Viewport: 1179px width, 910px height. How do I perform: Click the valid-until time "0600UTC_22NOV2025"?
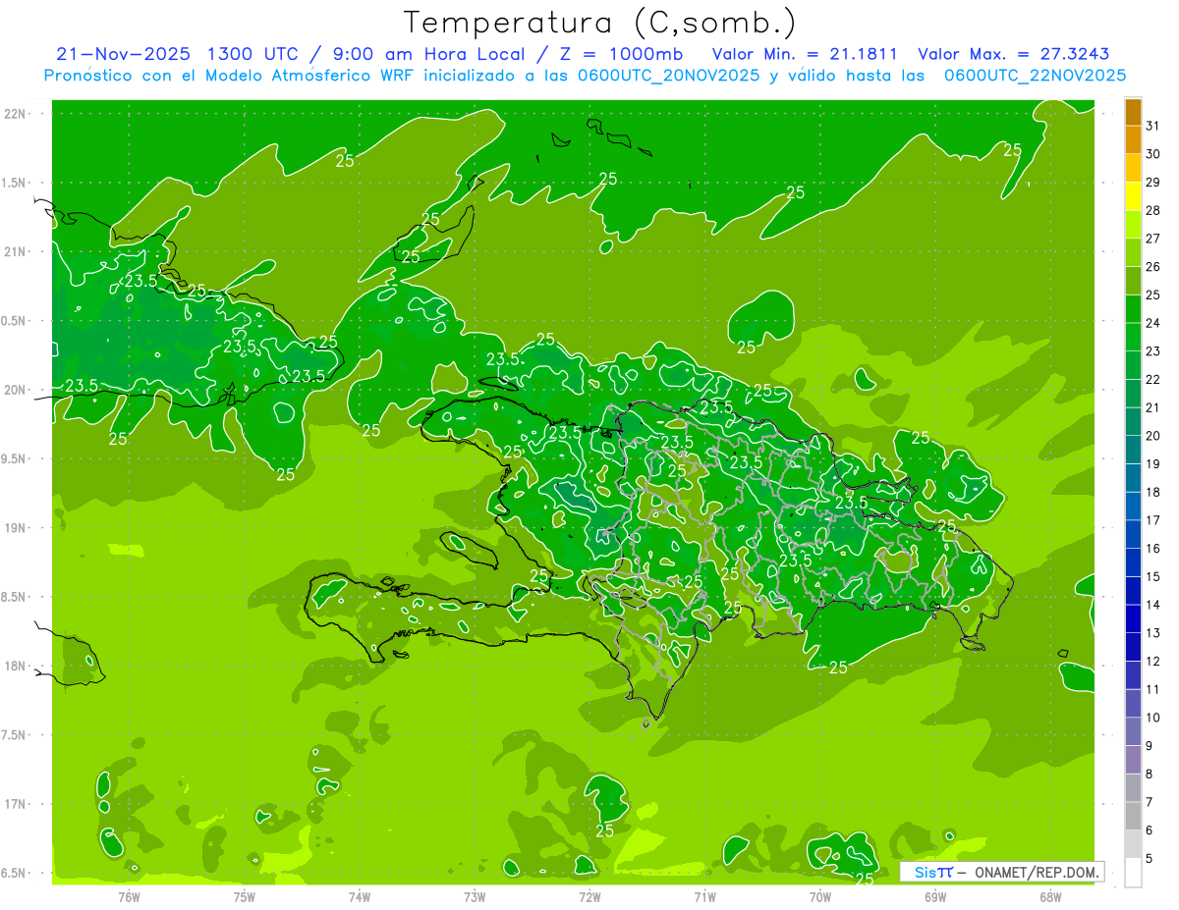click(1035, 76)
